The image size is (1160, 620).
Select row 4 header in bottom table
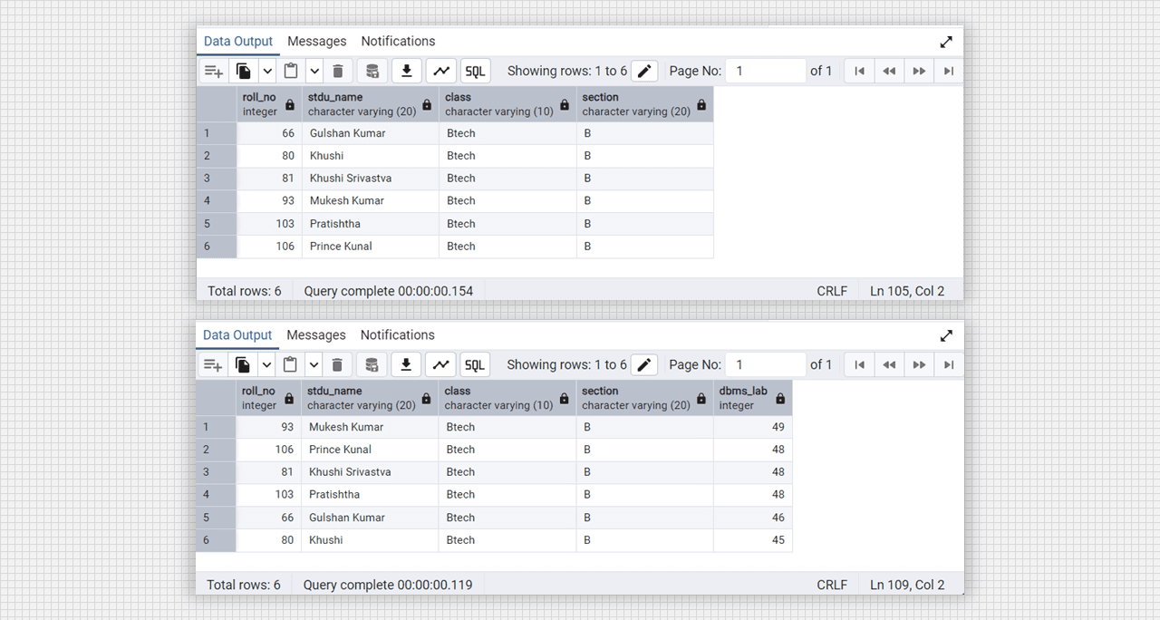216,495
